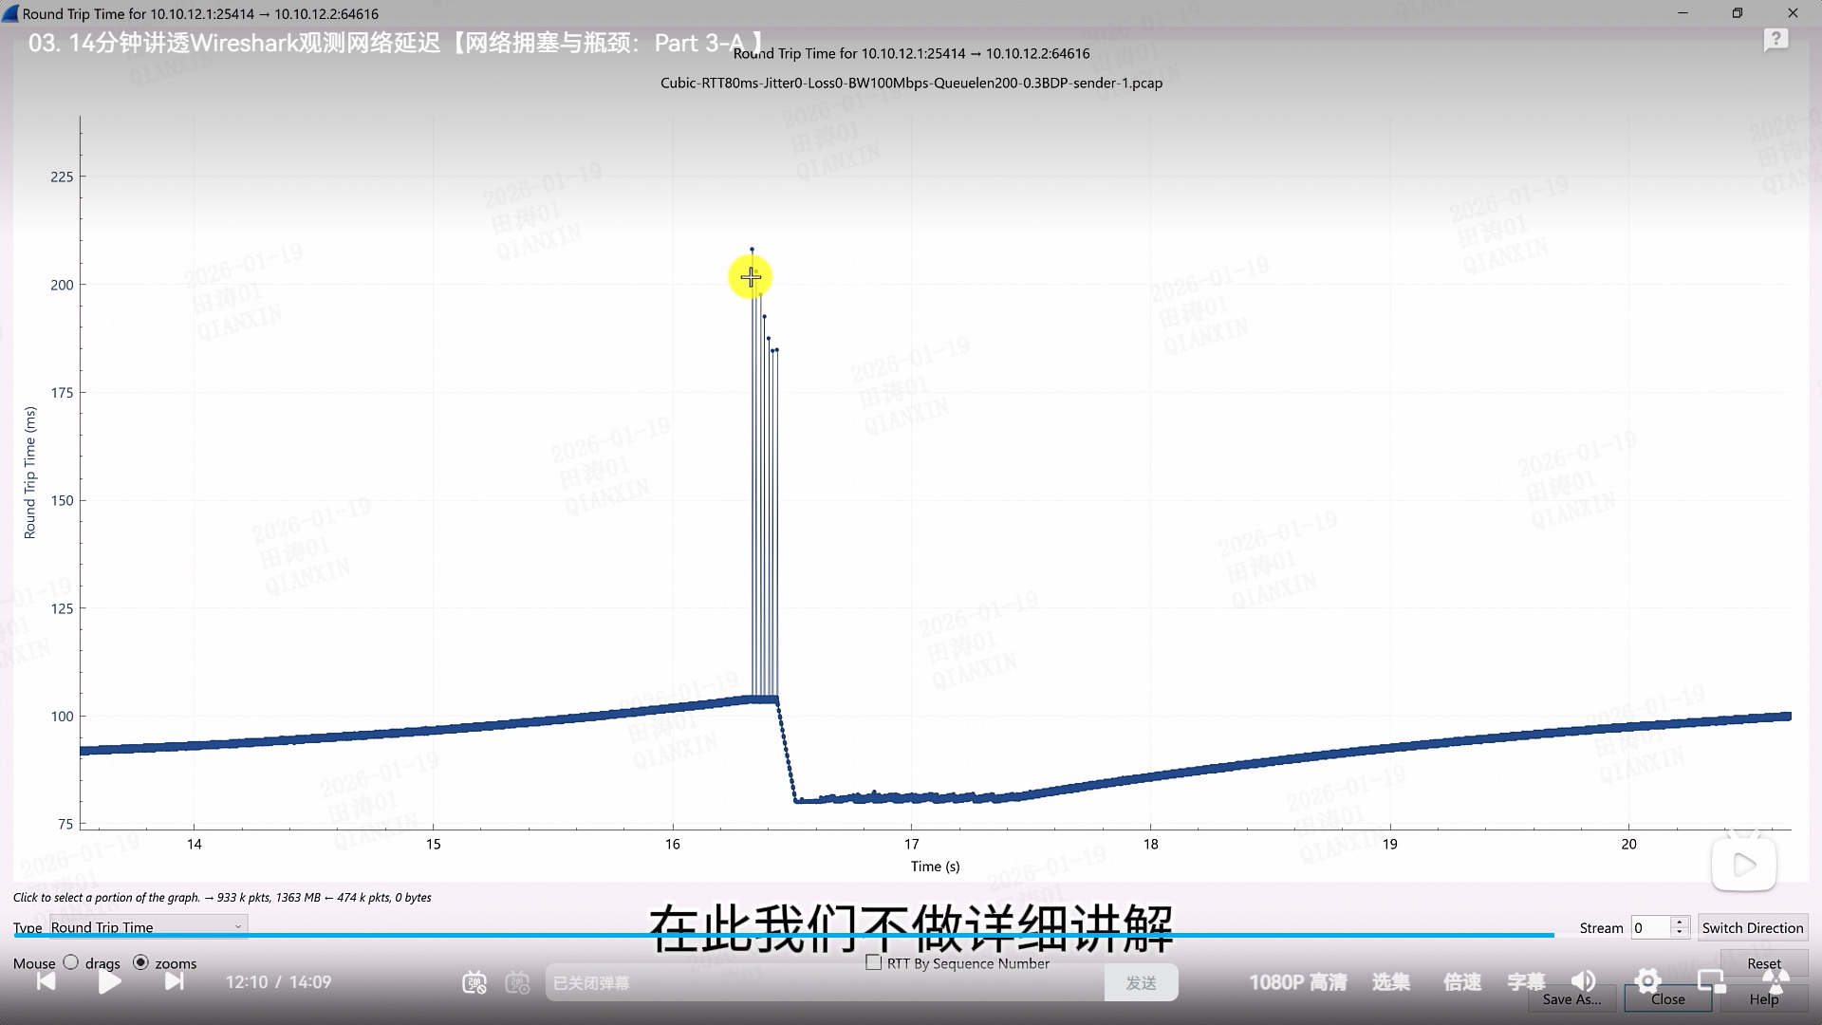Image resolution: width=1822 pixels, height=1025 pixels.
Task: Open video player settings gear
Action: [1647, 981]
